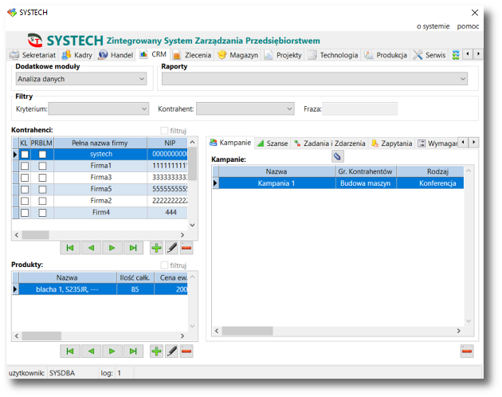Go to last Kontrahenci record

[133, 248]
